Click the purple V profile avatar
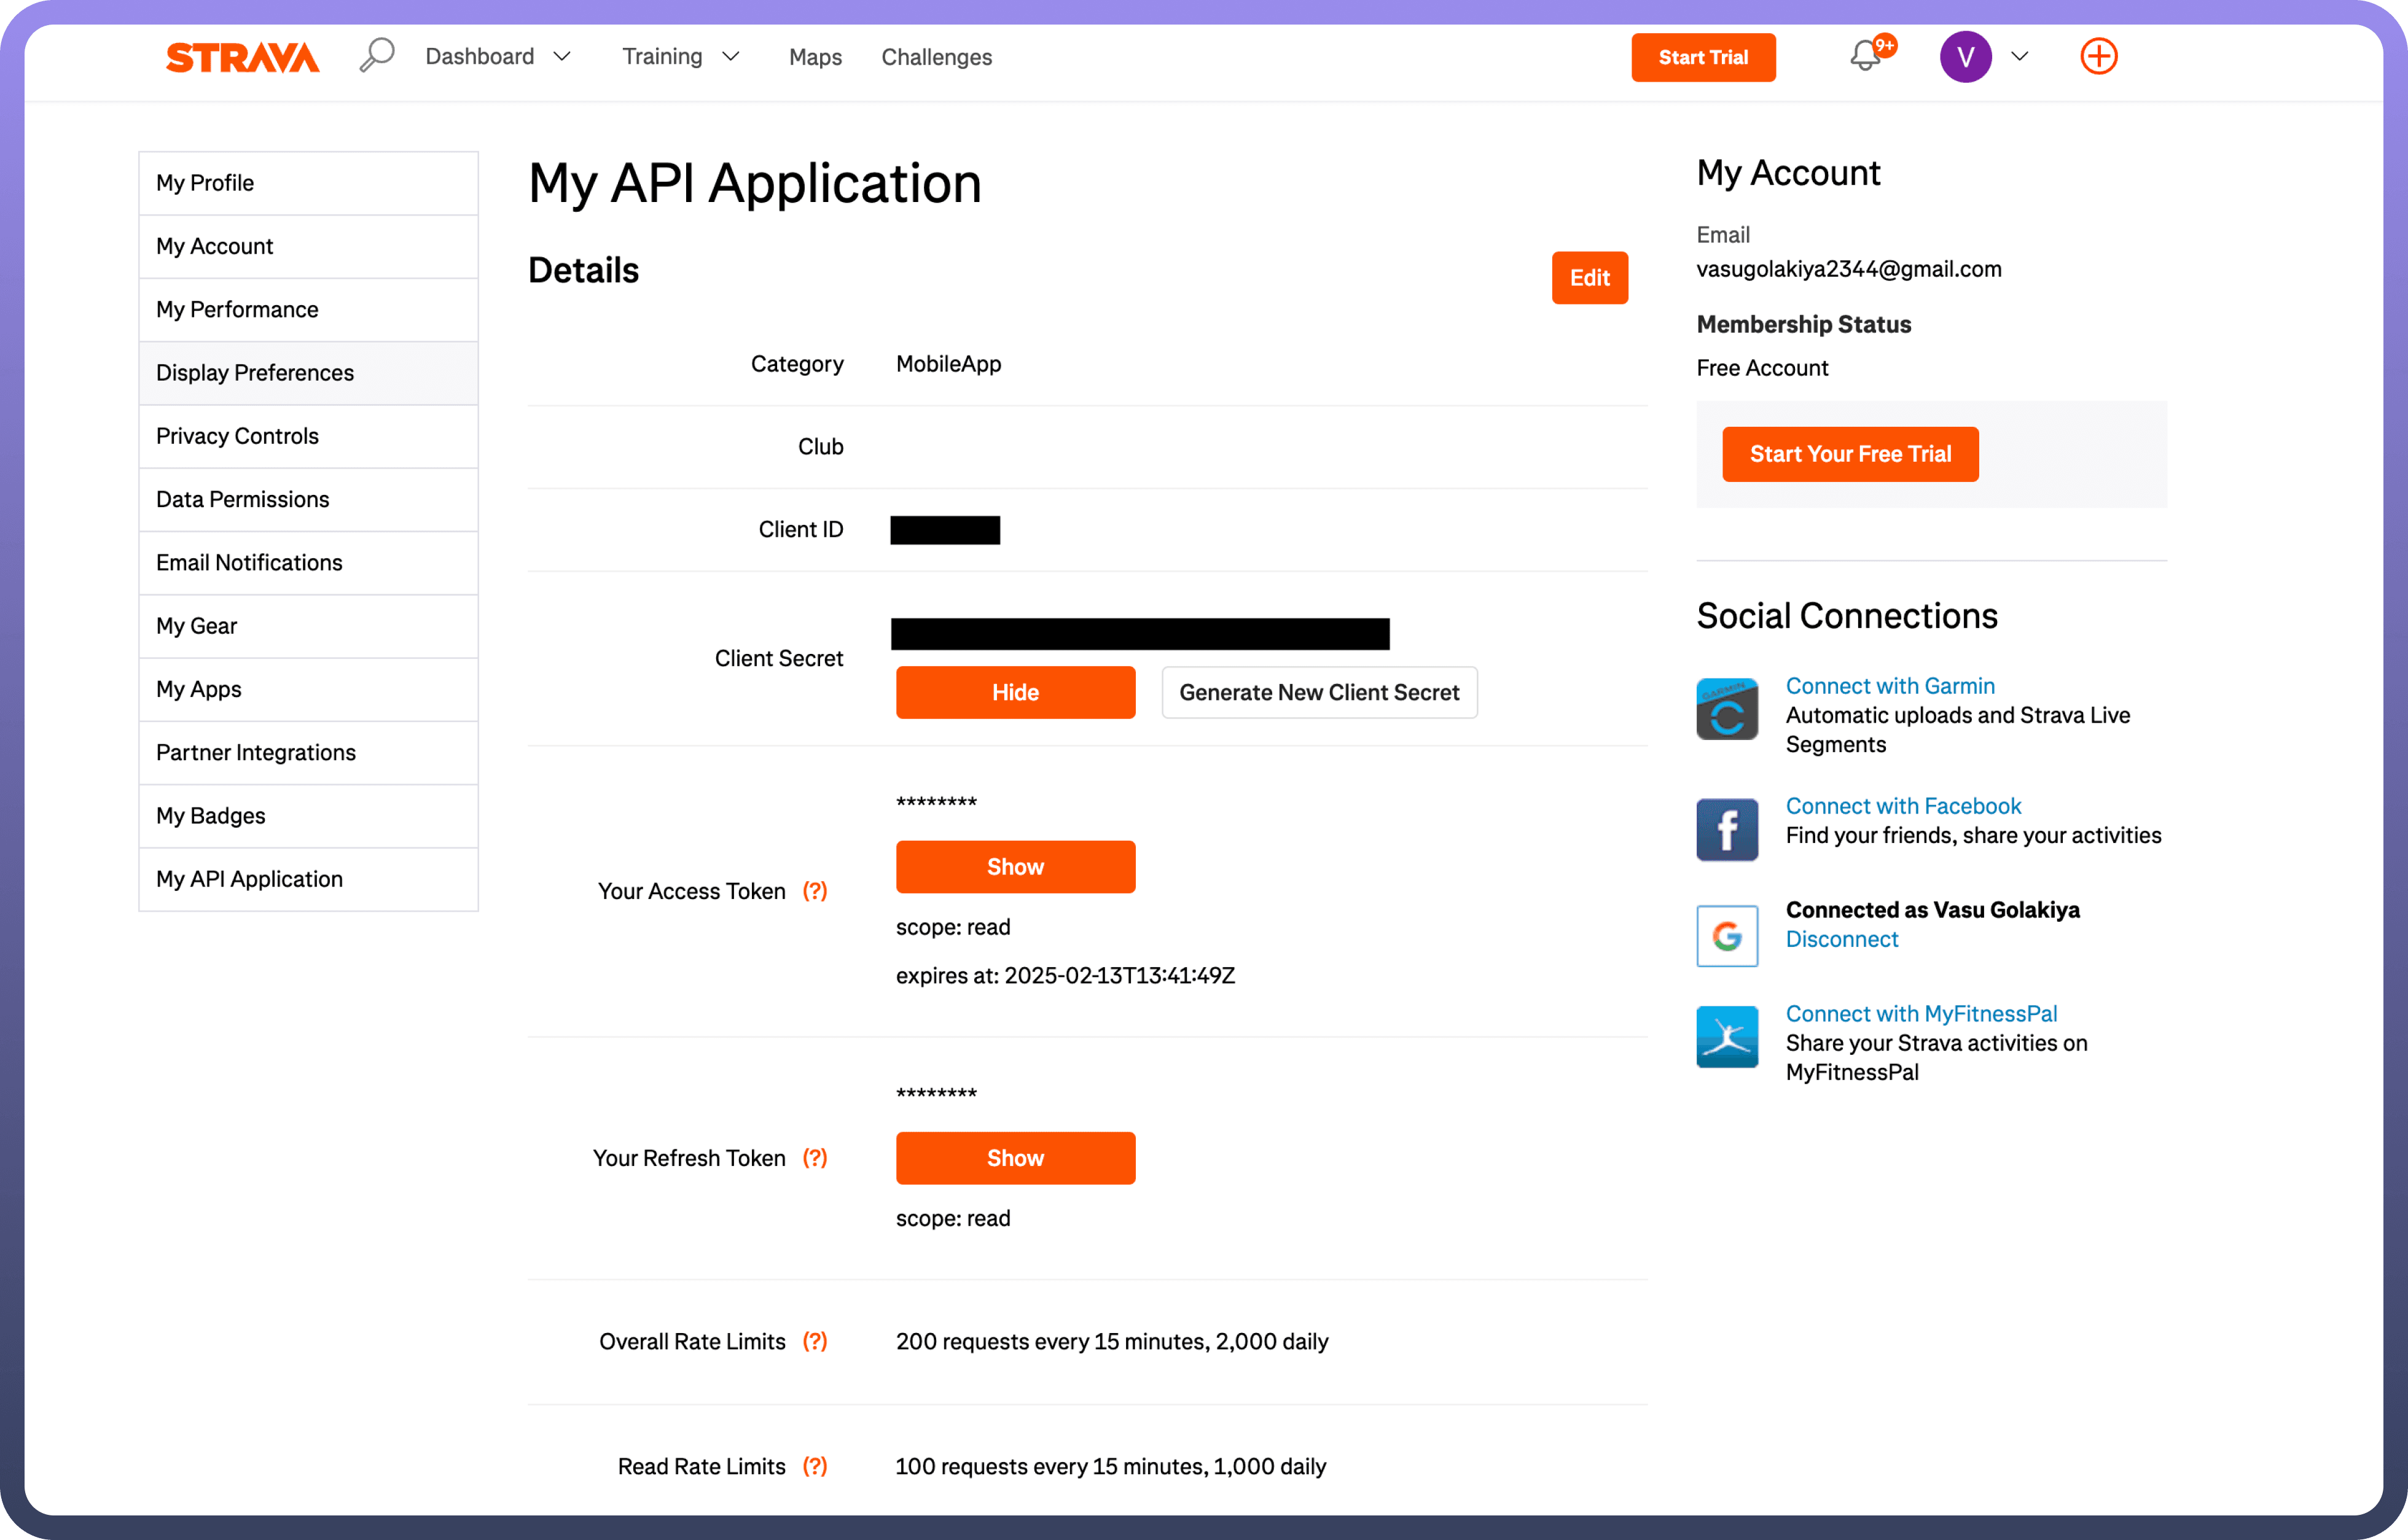The image size is (2408, 1540). (x=1965, y=57)
